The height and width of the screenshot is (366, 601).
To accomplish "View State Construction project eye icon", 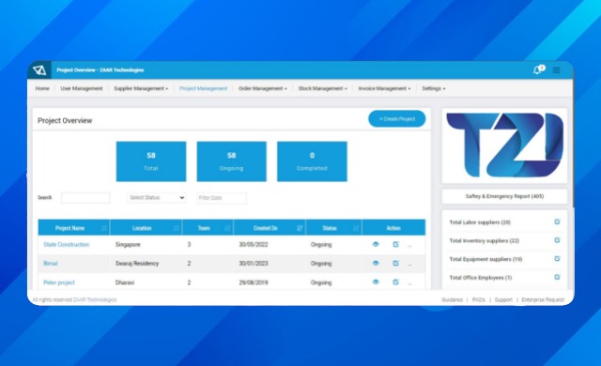I will [376, 244].
